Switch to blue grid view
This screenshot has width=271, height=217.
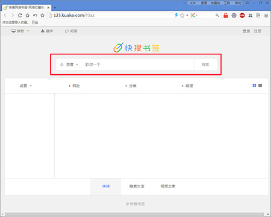point(254,86)
